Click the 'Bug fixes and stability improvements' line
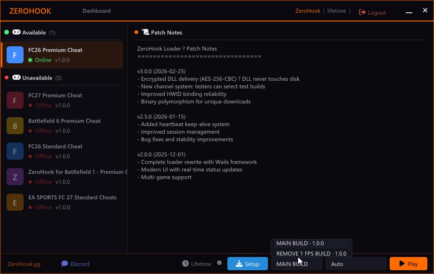The image size is (434, 274). point(185,139)
